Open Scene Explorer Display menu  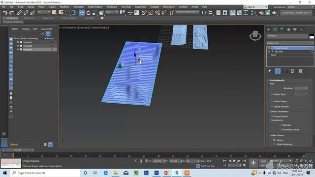[x=26, y=29]
